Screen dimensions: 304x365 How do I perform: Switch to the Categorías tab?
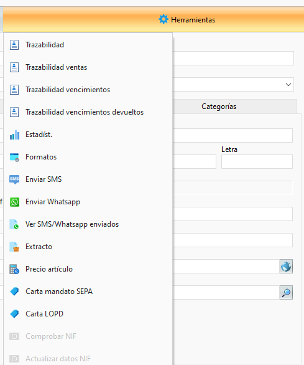point(219,107)
